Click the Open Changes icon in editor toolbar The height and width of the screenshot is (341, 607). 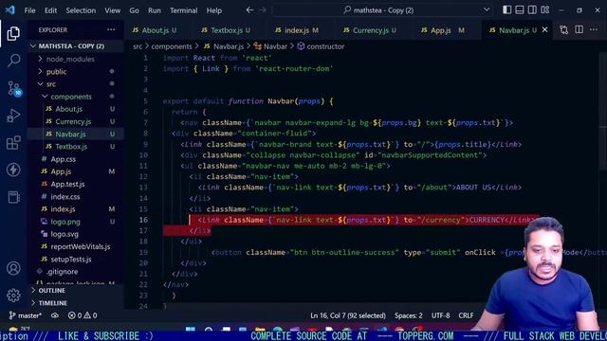(x=564, y=29)
